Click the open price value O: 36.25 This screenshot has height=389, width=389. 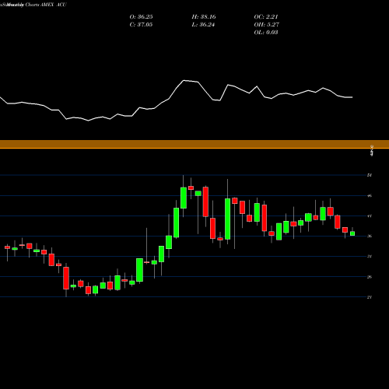(x=141, y=17)
